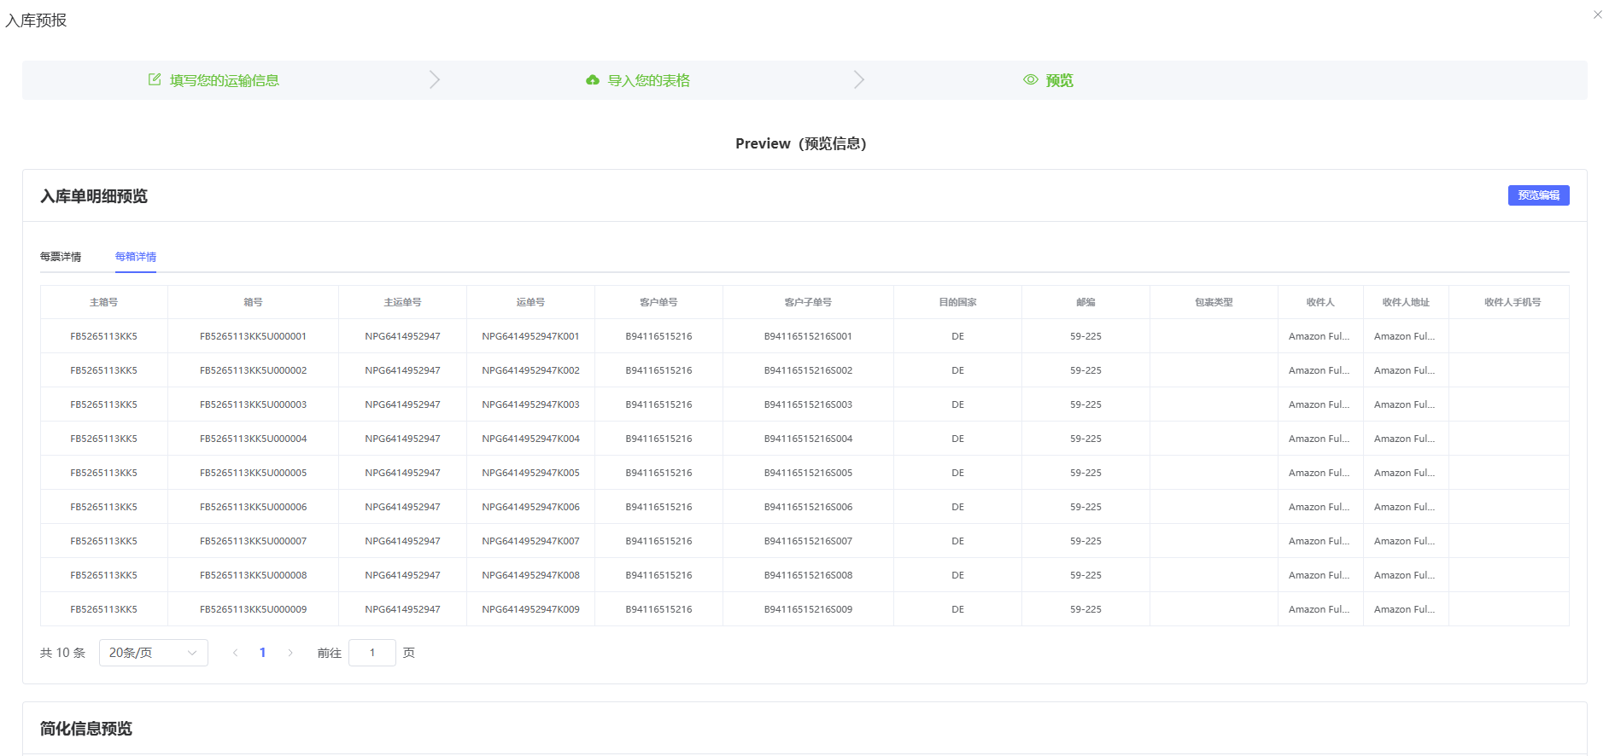Click the chevron arrow after the second step
The height and width of the screenshot is (756, 1615).
[x=859, y=79]
